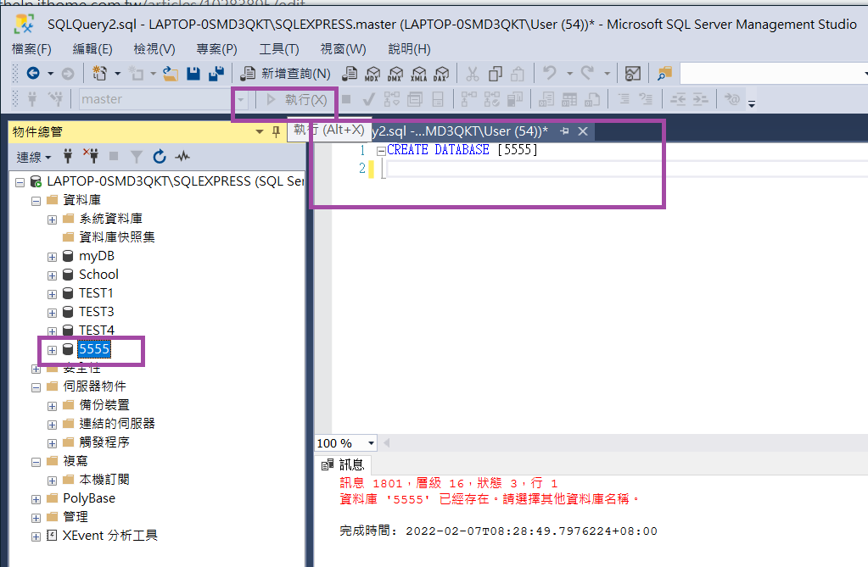Open the 編輯(E) menu
This screenshot has height=567, width=868.
[x=92, y=49]
